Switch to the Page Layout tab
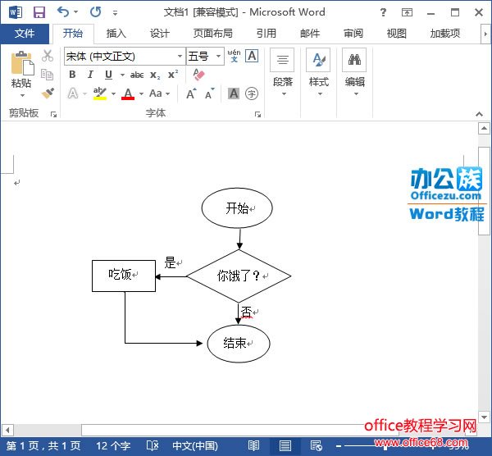 point(212,34)
